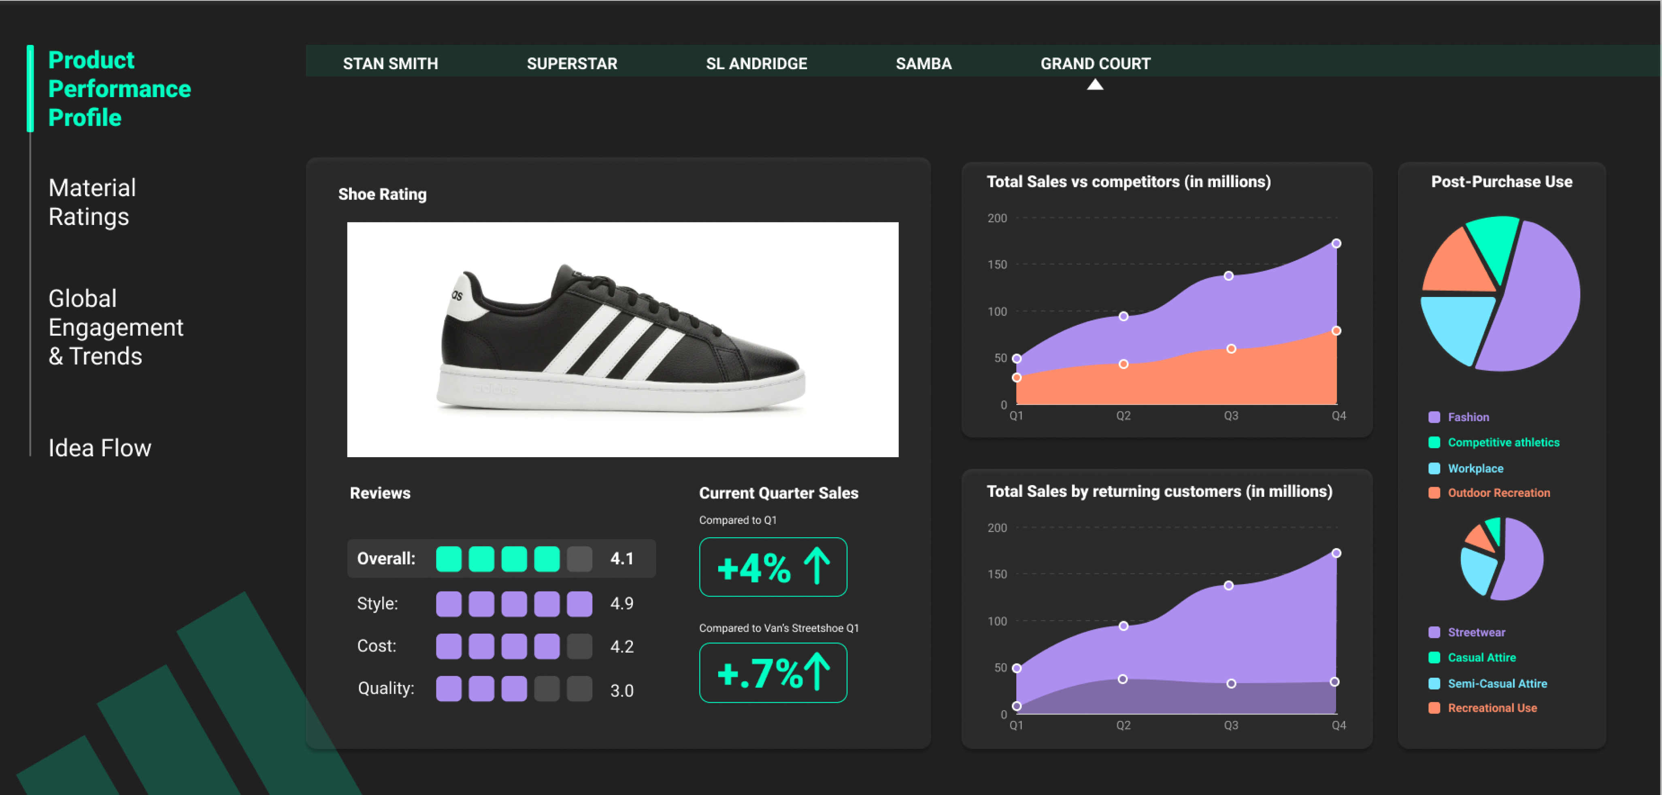Click the Reviews heading
This screenshot has height=795, width=1662.
tap(380, 493)
